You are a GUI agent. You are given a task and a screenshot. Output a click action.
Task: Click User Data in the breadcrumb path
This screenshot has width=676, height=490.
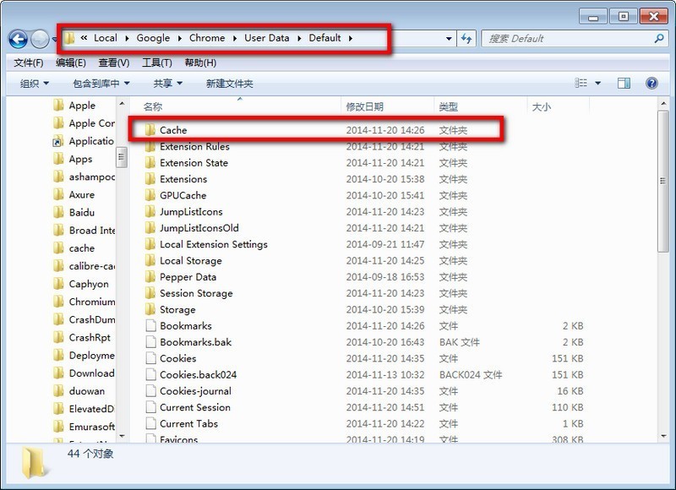click(266, 38)
